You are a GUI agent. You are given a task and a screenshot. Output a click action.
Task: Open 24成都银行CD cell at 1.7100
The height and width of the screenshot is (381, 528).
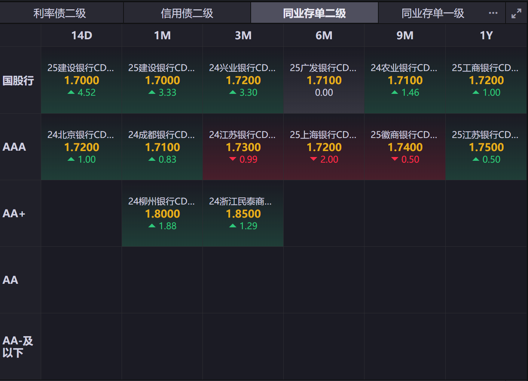tap(162, 147)
